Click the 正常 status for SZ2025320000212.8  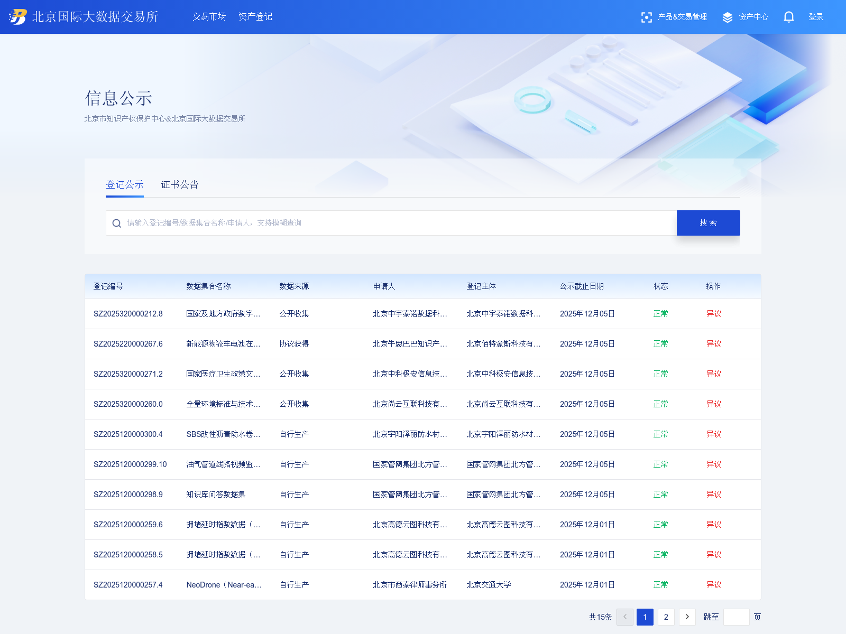pyautogui.click(x=660, y=314)
